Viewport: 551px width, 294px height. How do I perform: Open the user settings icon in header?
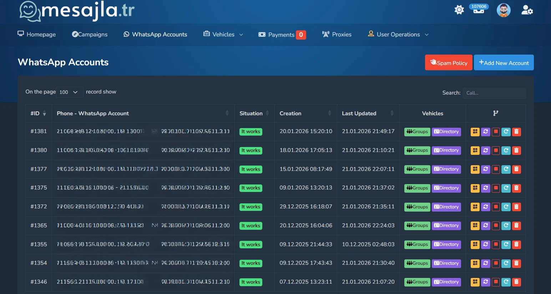[x=527, y=10]
